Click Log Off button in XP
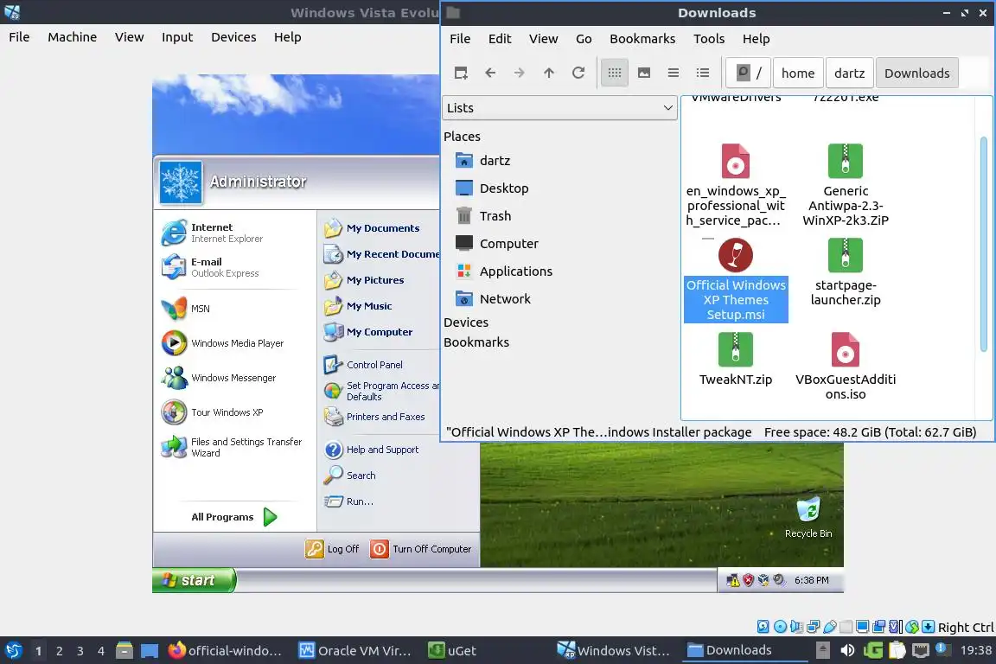Viewport: 996px width, 664px height. pos(332,549)
